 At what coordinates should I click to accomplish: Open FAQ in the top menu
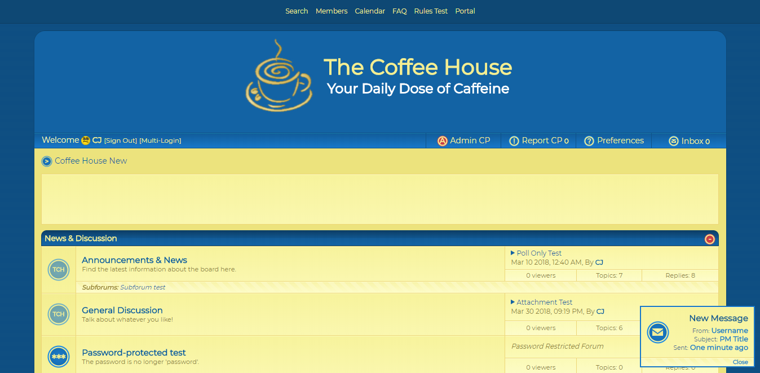tap(400, 11)
